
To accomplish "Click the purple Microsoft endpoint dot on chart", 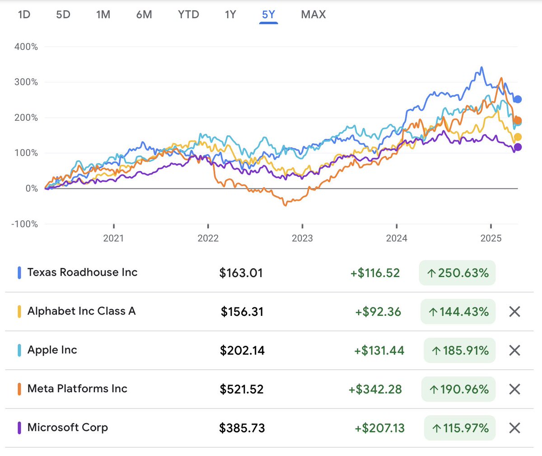I will pos(518,147).
